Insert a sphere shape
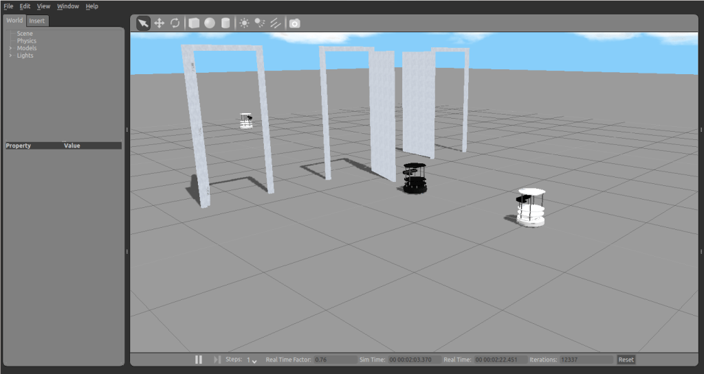Viewport: 704px width, 374px height. click(209, 23)
